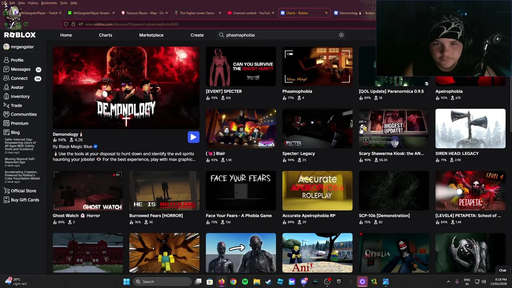Open the Marketplace nav link
Screen dimensions: 512x288
point(151,35)
